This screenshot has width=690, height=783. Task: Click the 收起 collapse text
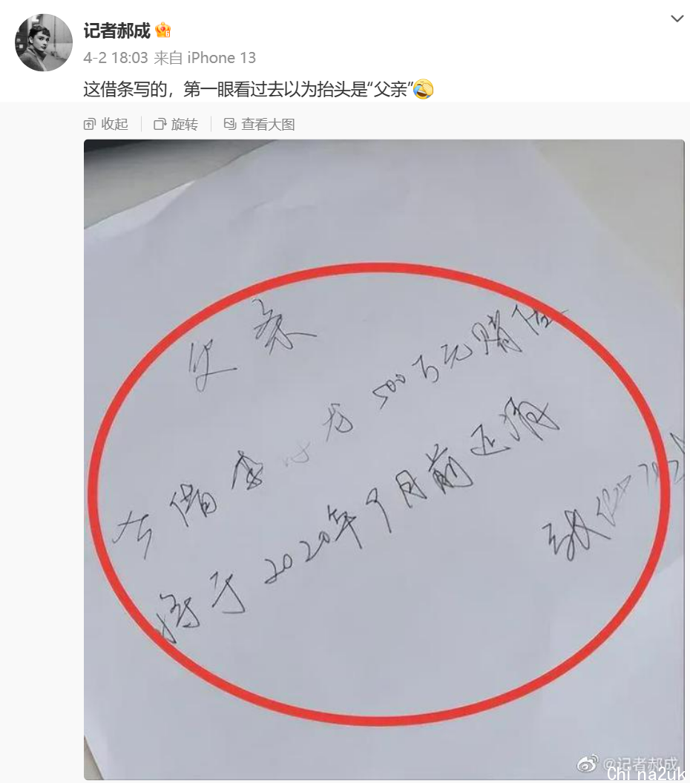tap(114, 124)
